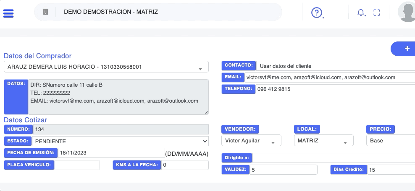This screenshot has height=191, width=415.
Task: Expand the Vendedor dropdown Victor Aguilar
Action: 251,141
